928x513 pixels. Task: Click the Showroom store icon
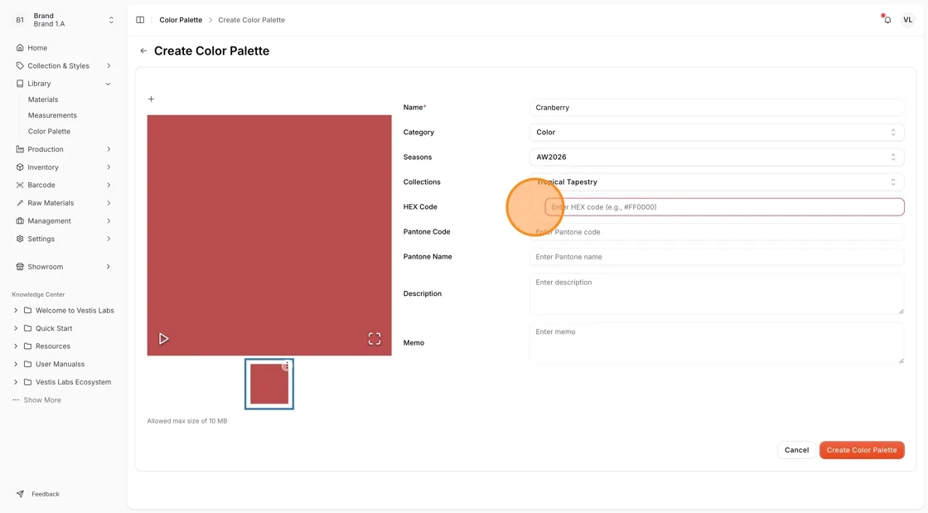[20, 266]
